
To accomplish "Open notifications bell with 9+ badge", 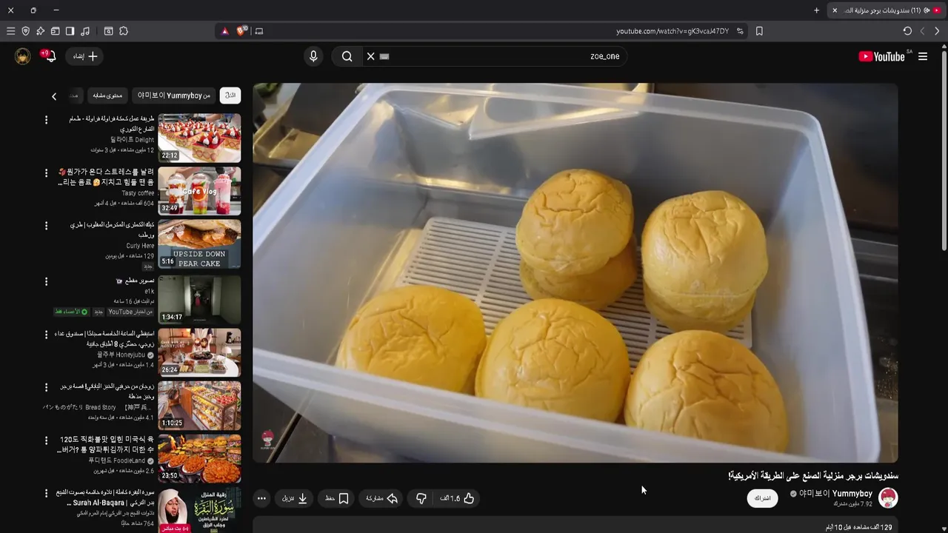I will 50,56.
